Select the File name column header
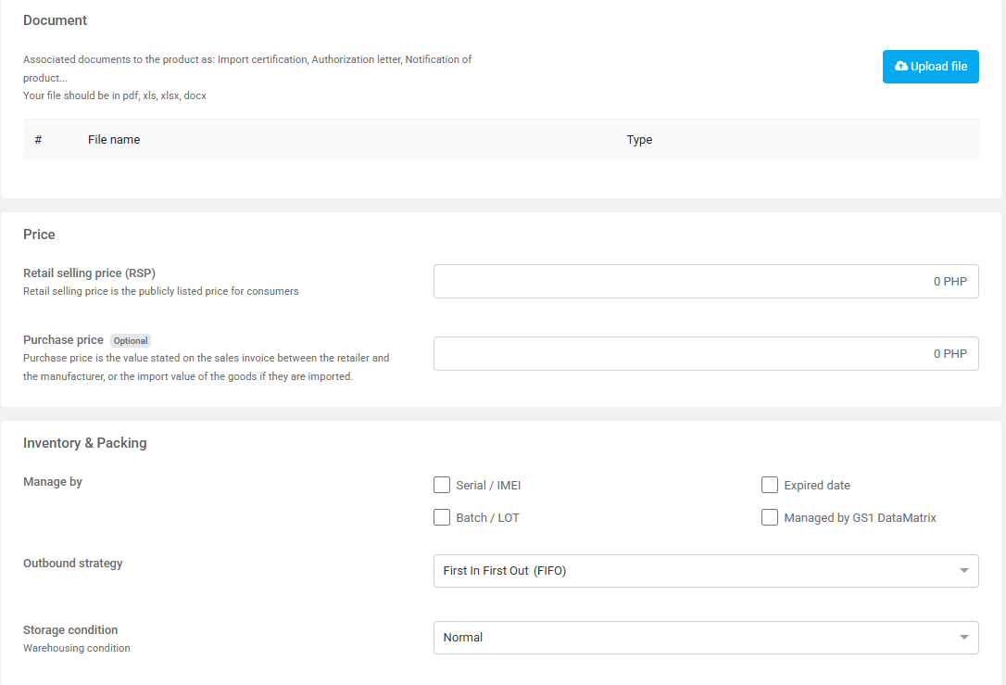 (x=114, y=140)
